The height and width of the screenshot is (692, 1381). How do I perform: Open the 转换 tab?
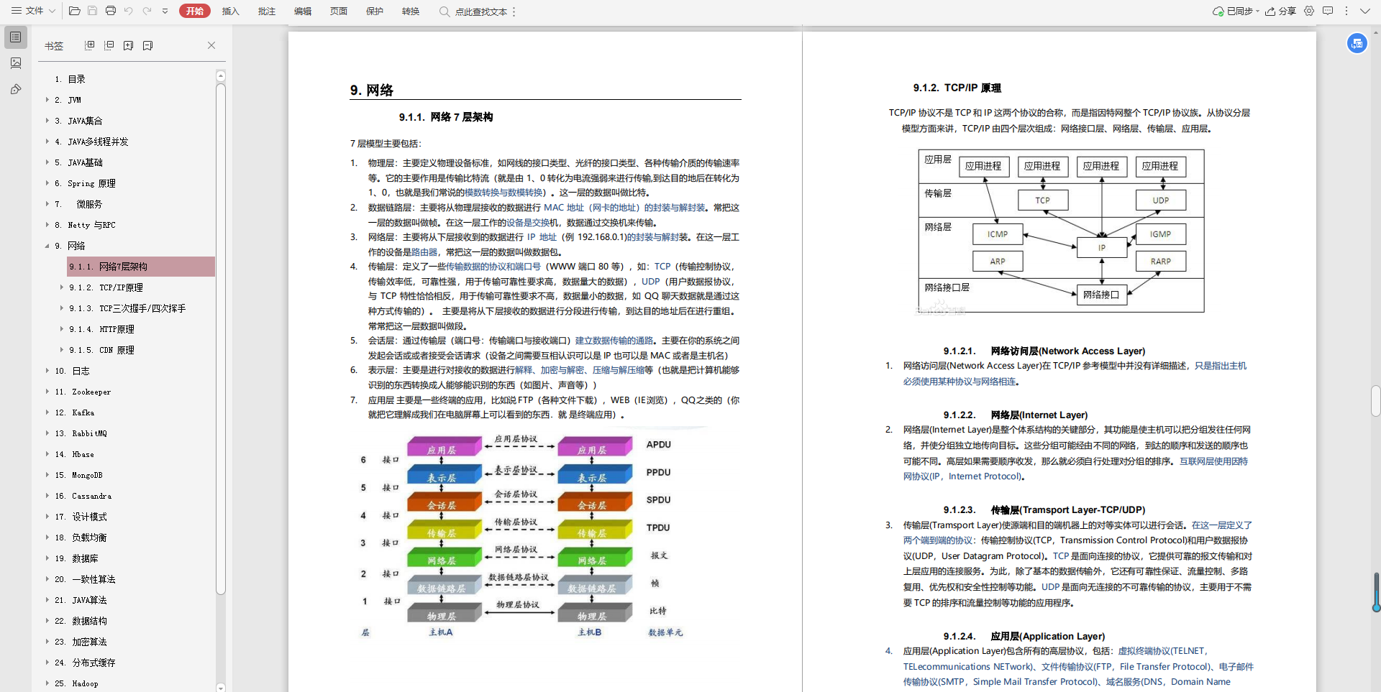click(411, 11)
